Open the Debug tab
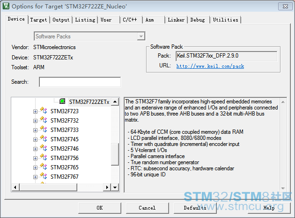This screenshot has width=295, height=218. tap(198, 20)
